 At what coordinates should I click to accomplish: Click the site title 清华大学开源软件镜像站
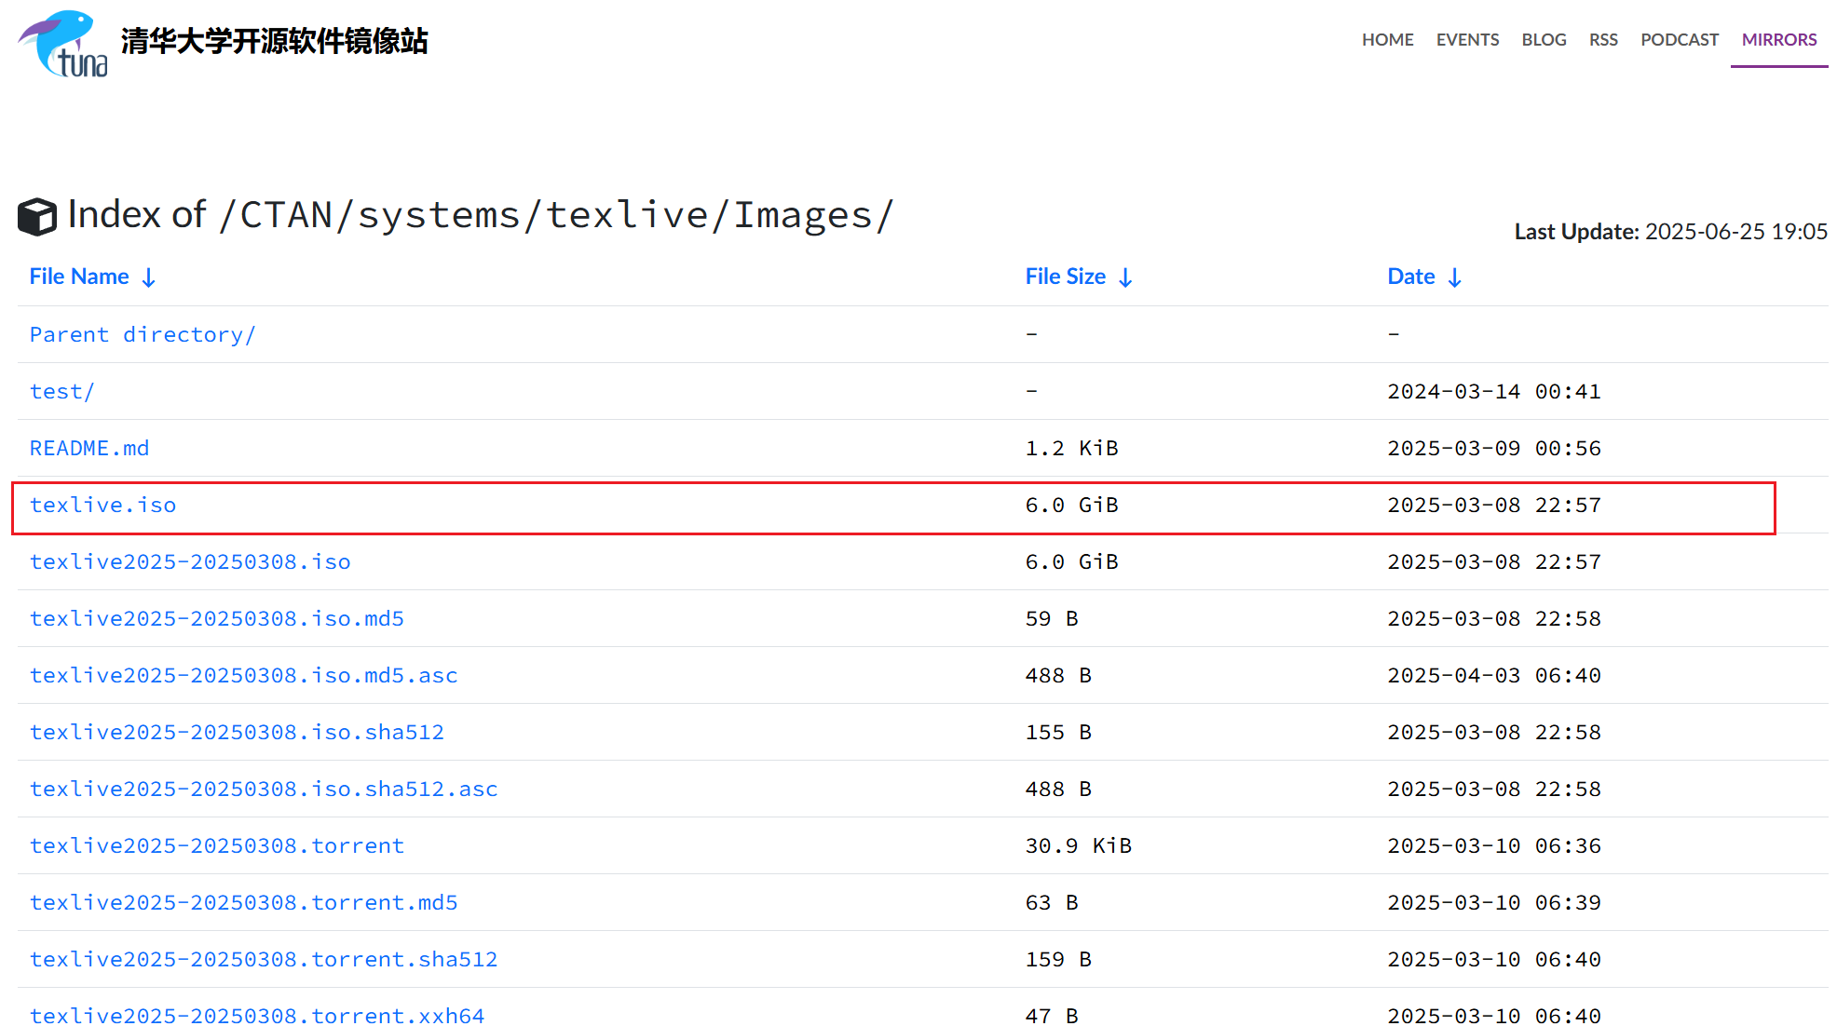click(274, 41)
